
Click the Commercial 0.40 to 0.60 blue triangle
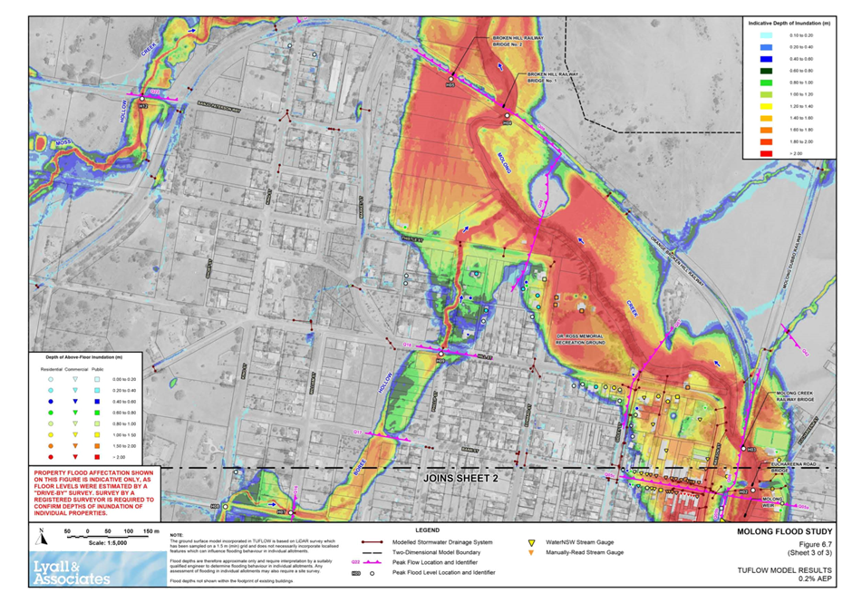click(75, 402)
